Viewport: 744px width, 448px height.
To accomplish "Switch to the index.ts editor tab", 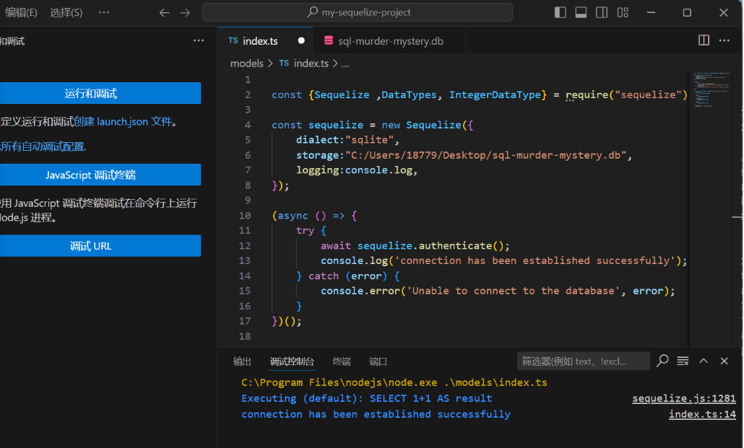I will [265, 41].
